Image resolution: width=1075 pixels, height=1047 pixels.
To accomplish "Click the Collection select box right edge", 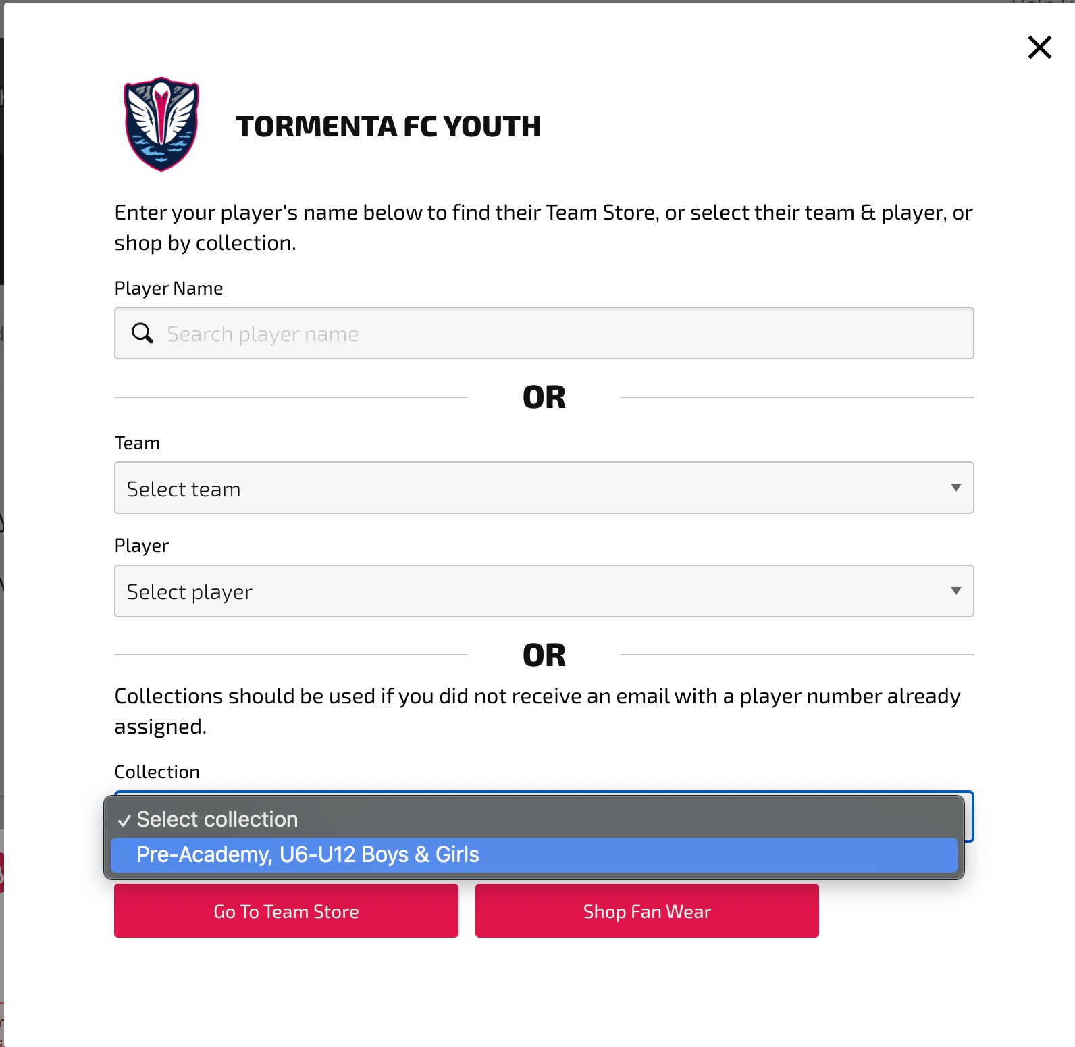I will click(969, 817).
